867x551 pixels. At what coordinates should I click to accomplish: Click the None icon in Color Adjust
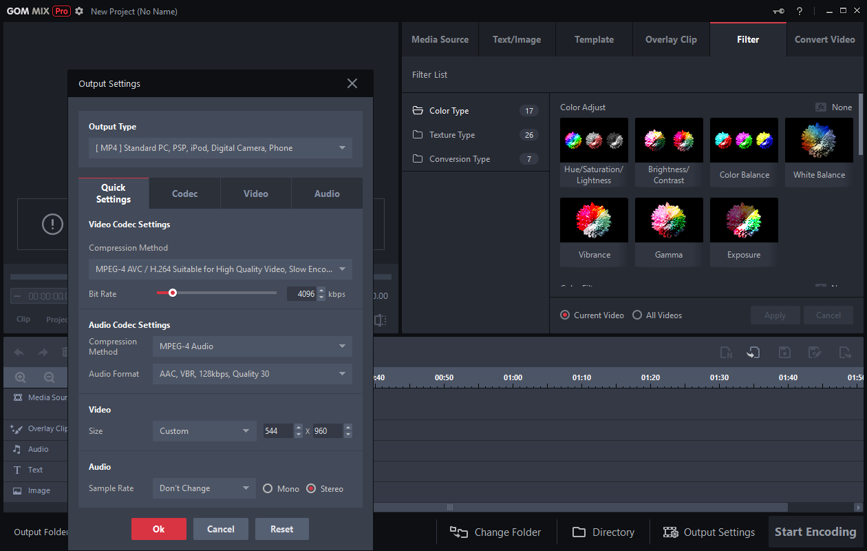point(821,107)
